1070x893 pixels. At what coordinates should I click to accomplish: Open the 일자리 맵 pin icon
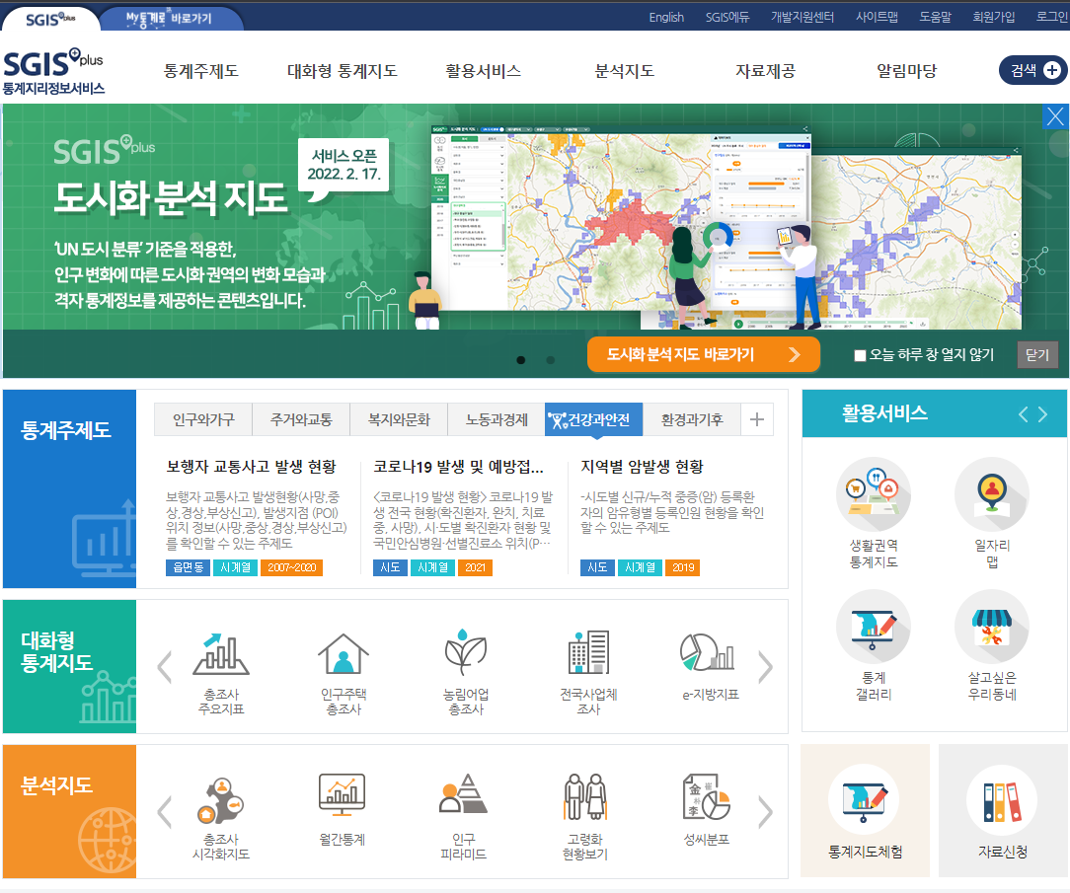[x=991, y=494]
